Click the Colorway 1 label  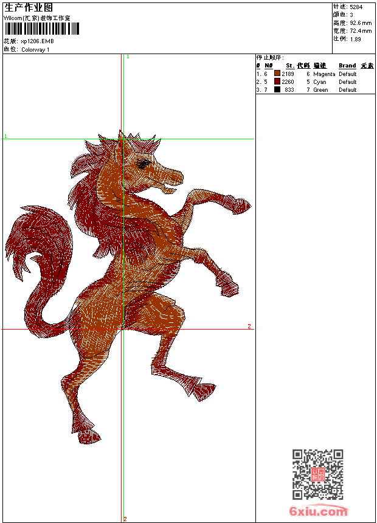[x=36, y=50]
